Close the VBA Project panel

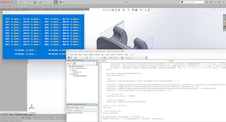click(96, 60)
